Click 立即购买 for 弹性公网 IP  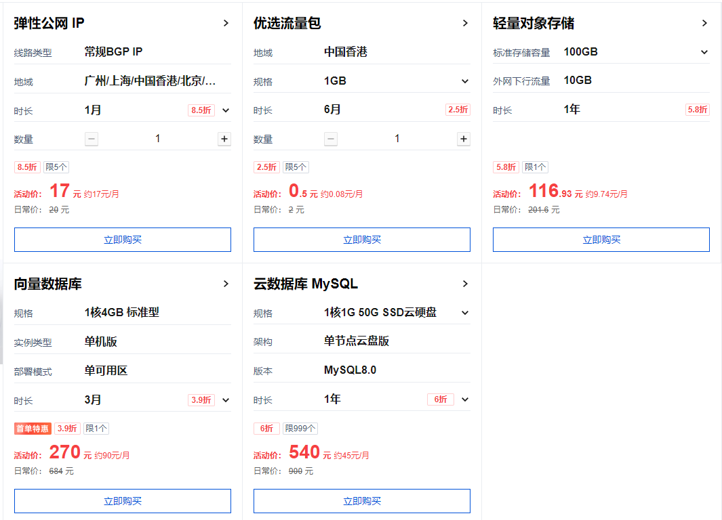click(123, 240)
